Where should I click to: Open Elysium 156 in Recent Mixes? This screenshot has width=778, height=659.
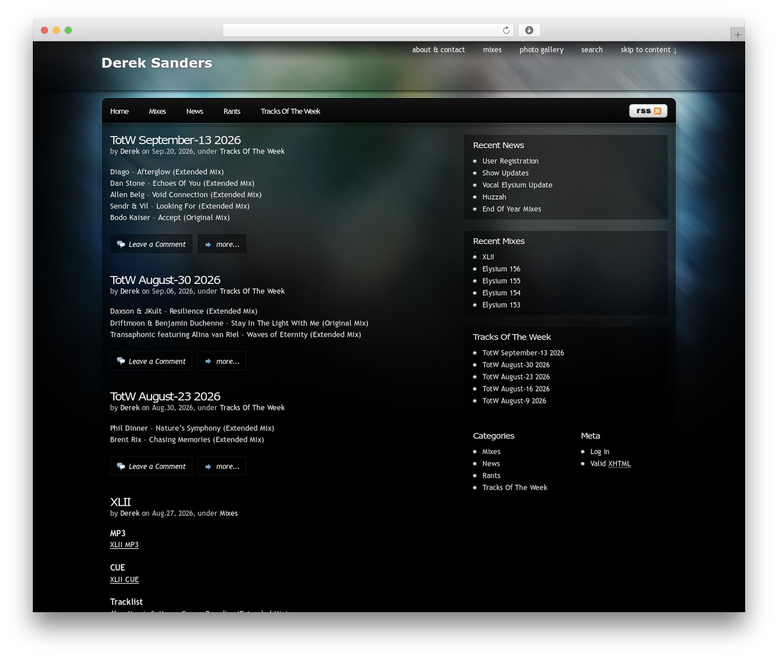click(501, 269)
